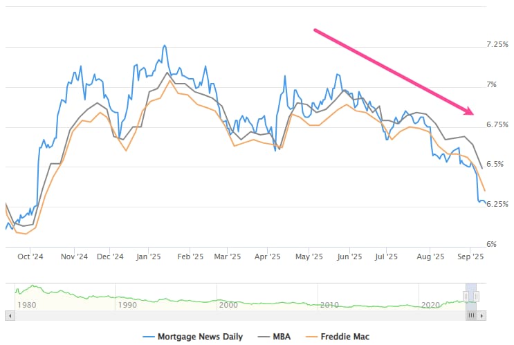Click the Jun '25 axis label
514x345 pixels.
click(x=350, y=257)
